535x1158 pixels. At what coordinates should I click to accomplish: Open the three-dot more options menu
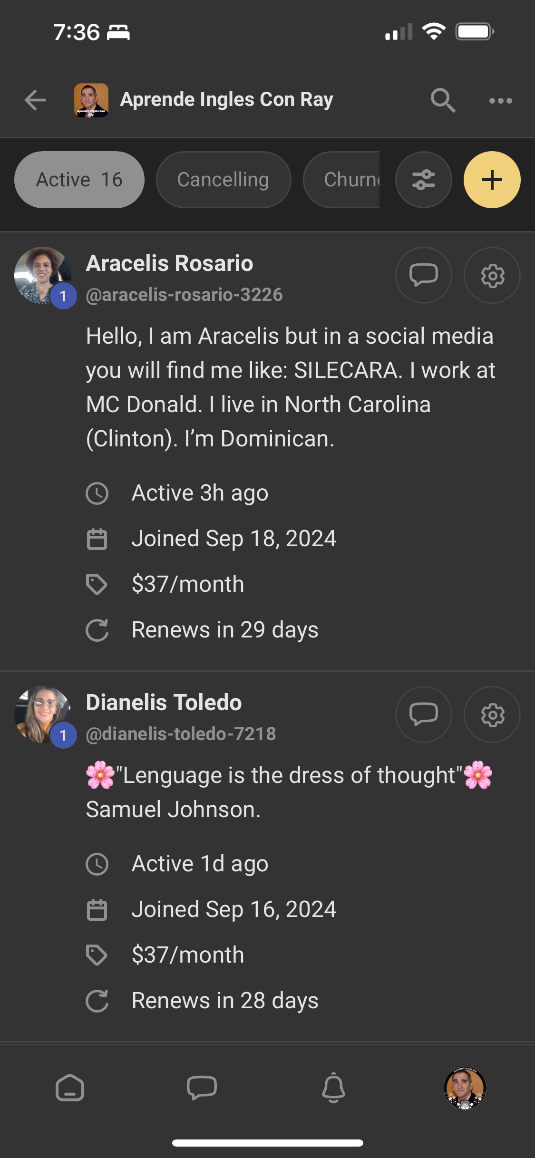(500, 100)
